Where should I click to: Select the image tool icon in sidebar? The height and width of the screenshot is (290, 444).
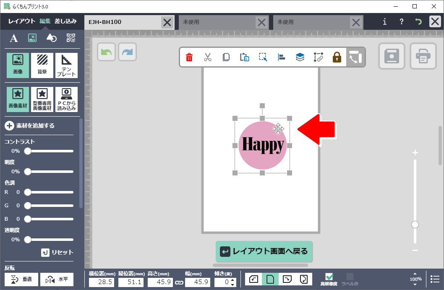pyautogui.click(x=32, y=38)
